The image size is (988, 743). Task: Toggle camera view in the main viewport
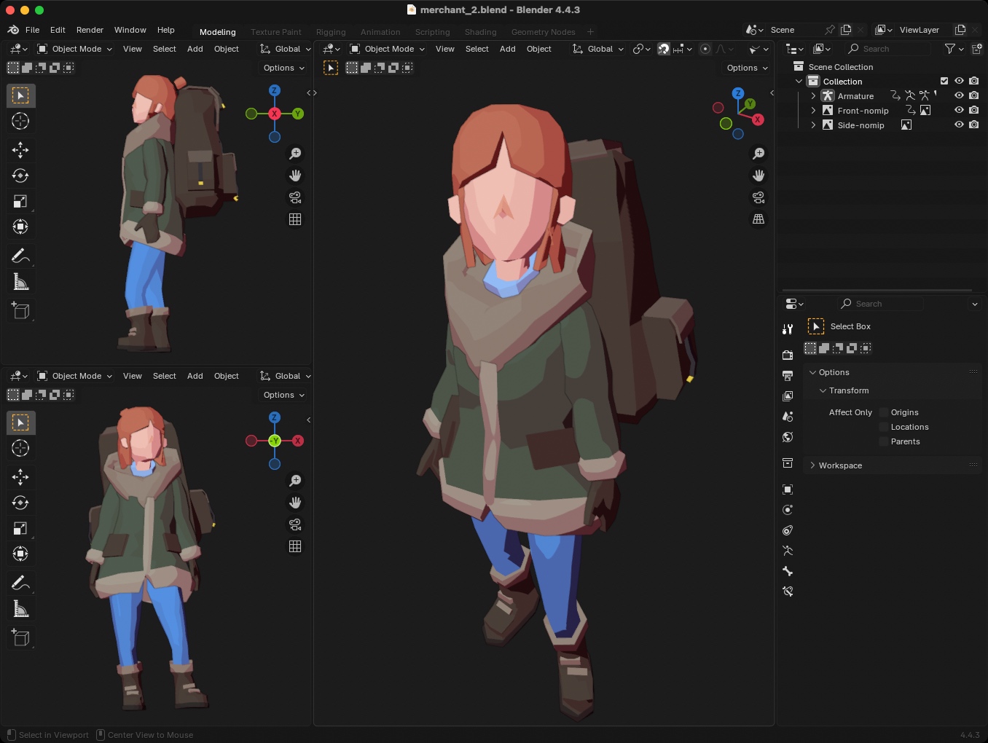[758, 197]
